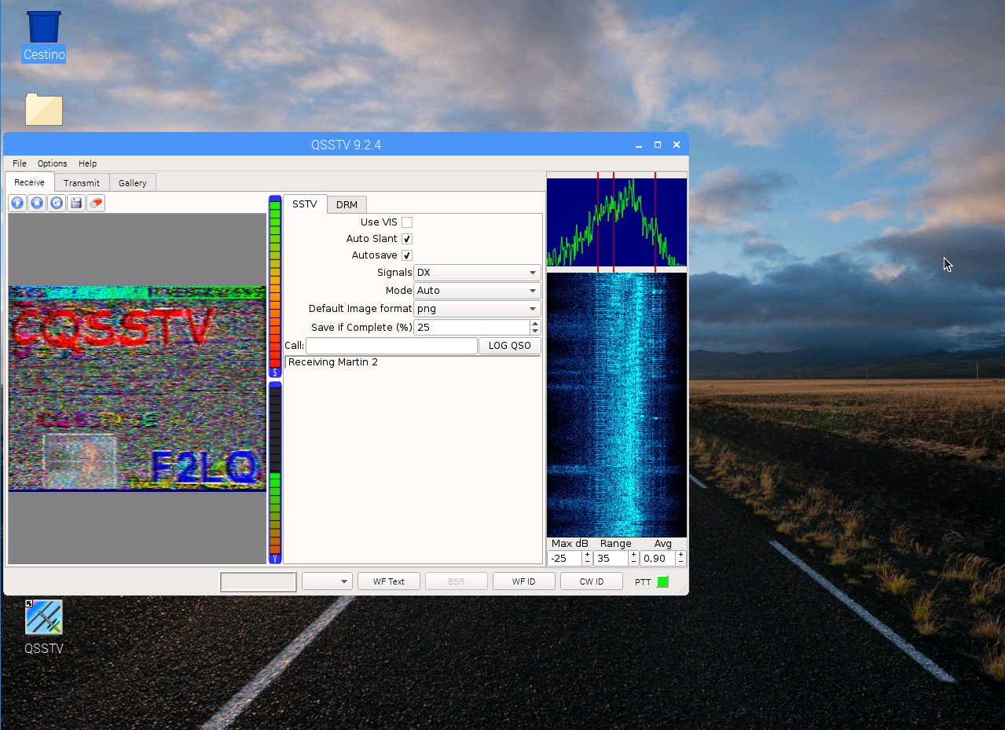Erase the receive window using the eraser icon
The width and height of the screenshot is (1005, 730).
point(96,203)
